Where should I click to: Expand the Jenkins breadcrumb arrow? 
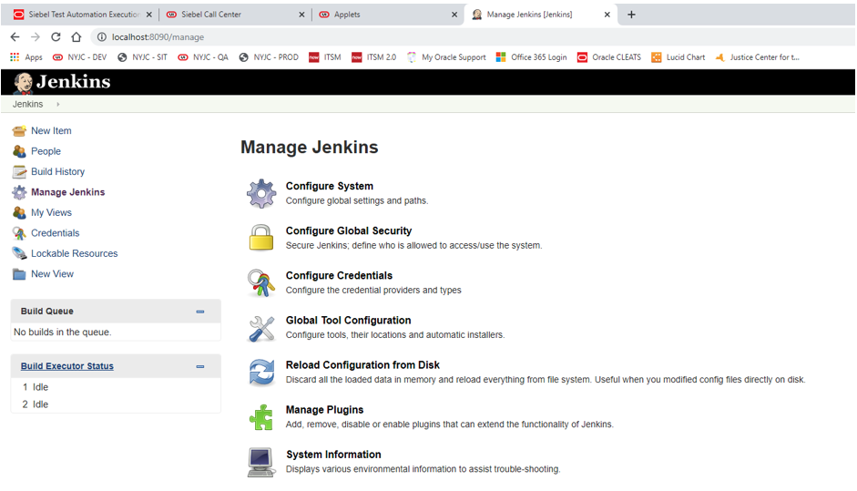(58, 104)
